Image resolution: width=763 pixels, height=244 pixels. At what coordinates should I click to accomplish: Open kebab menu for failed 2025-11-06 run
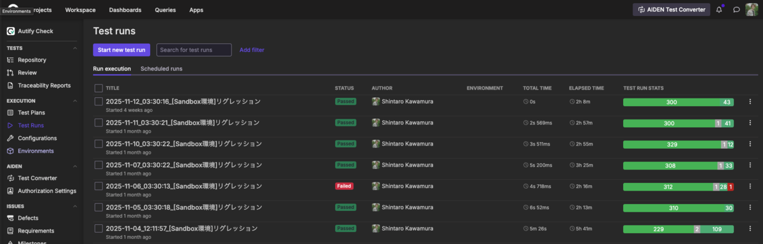tap(750, 186)
